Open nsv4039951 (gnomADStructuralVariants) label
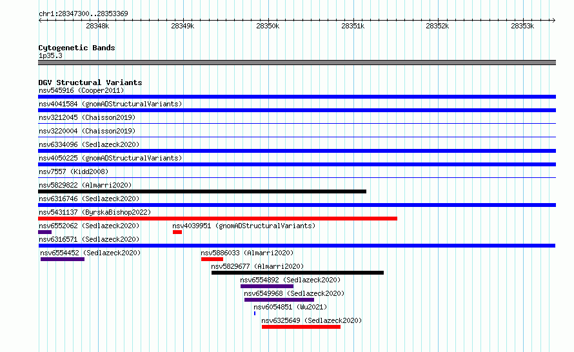Screen dimensions: 574x352 pyautogui.click(x=244, y=226)
